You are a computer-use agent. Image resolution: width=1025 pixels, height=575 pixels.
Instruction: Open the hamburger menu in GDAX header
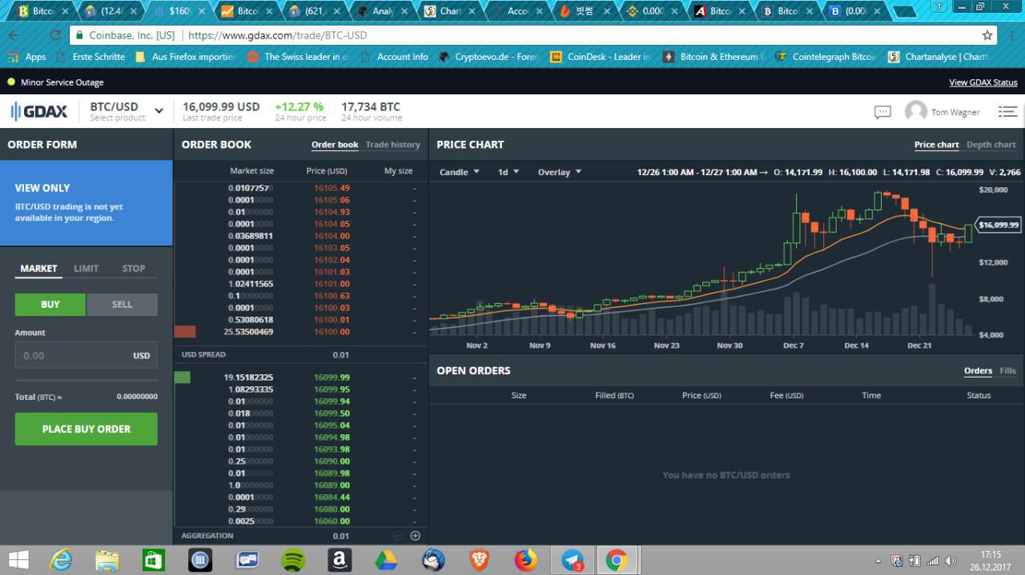click(1007, 112)
